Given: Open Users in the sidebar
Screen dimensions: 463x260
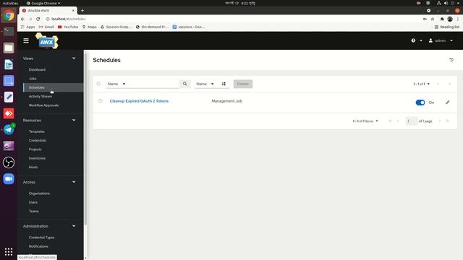Looking at the screenshot, I should click(33, 202).
